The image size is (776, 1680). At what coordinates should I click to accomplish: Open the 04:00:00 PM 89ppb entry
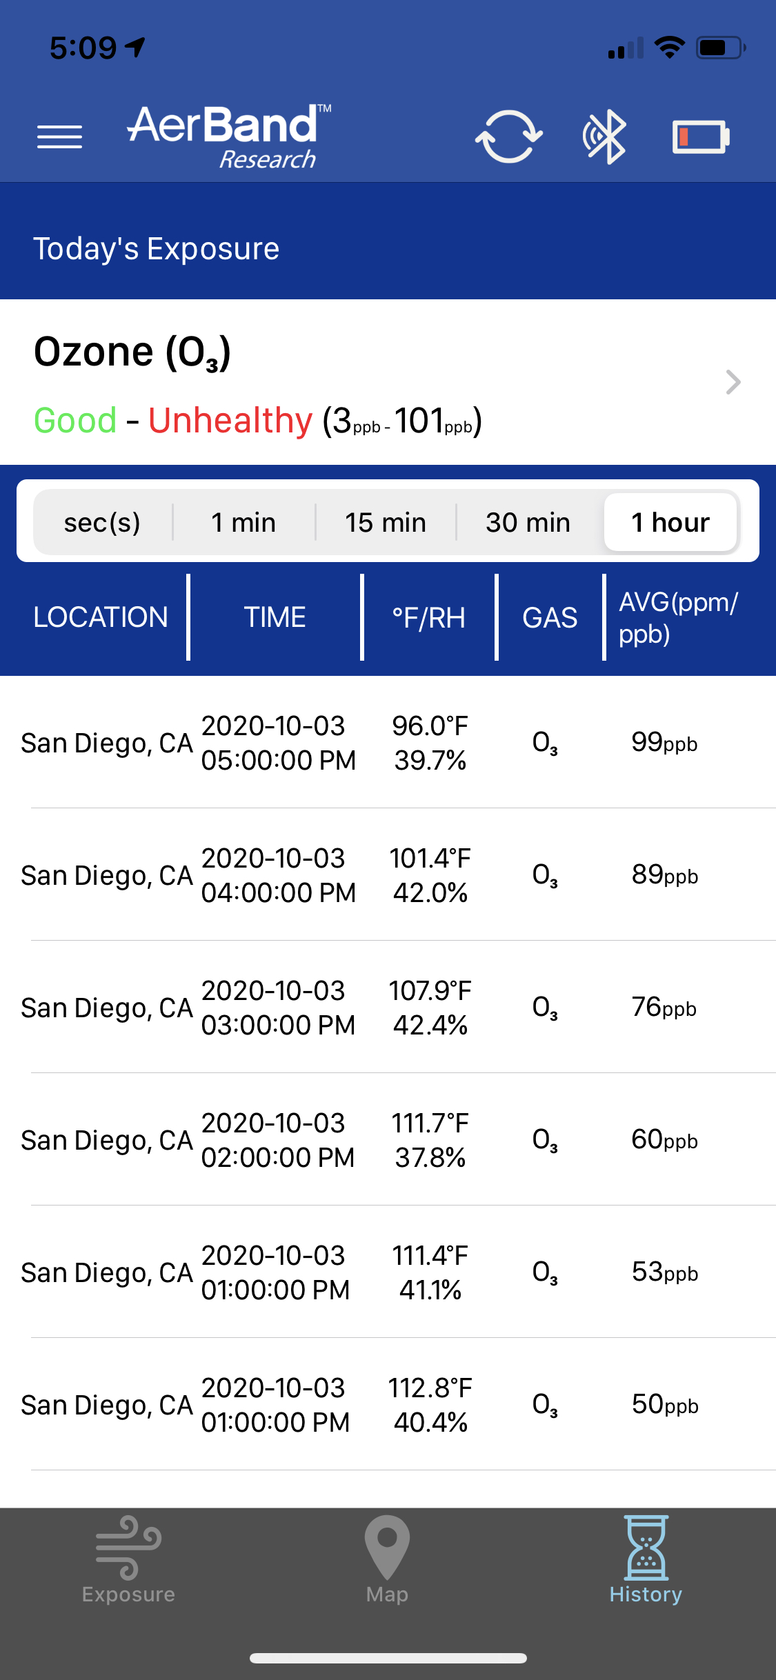[x=388, y=875]
